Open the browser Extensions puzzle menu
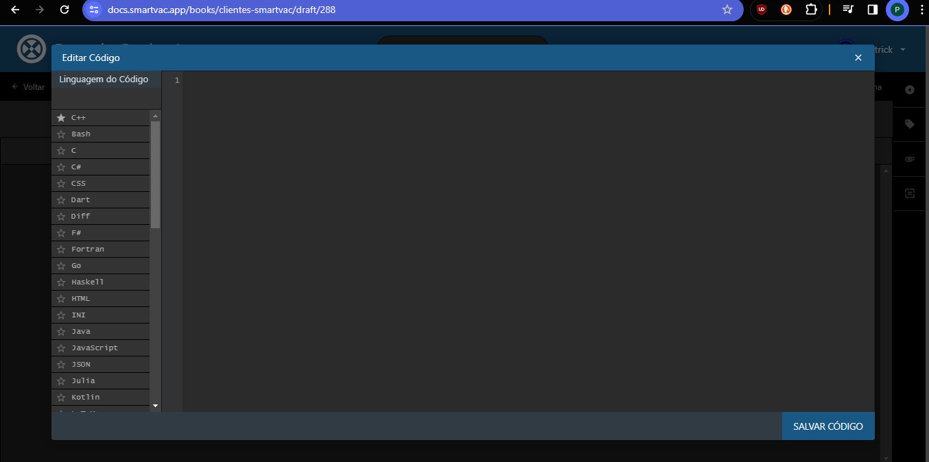 811,10
